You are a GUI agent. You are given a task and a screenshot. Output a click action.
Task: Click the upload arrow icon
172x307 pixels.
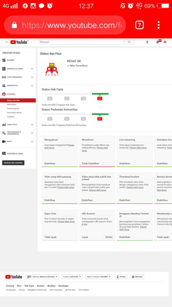pos(147,42)
